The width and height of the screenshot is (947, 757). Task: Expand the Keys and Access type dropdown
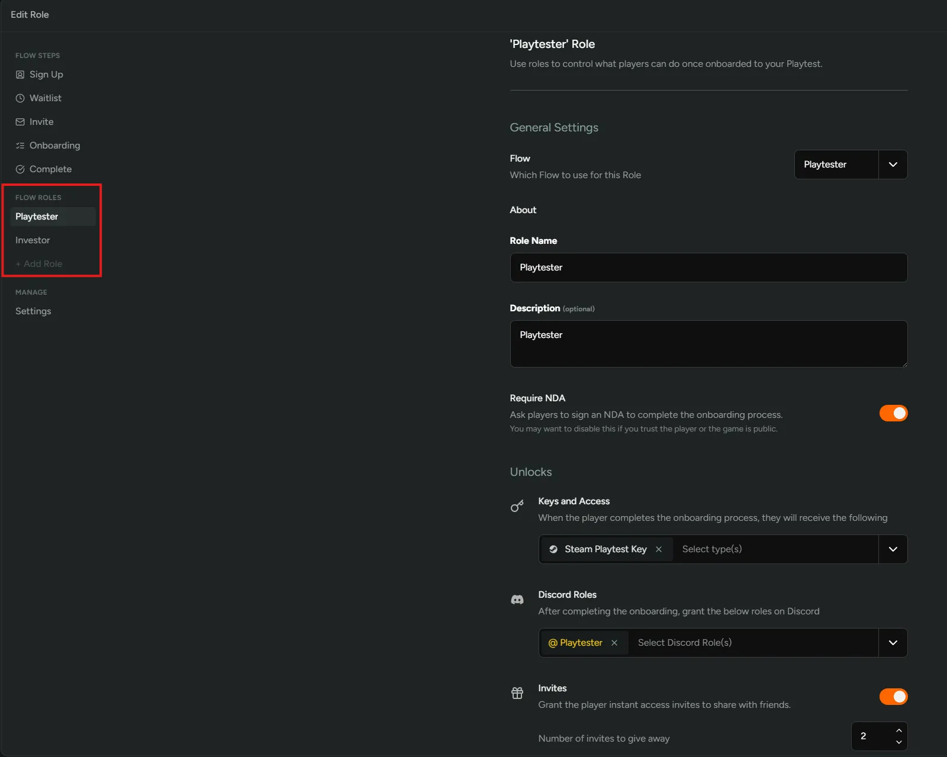click(893, 549)
